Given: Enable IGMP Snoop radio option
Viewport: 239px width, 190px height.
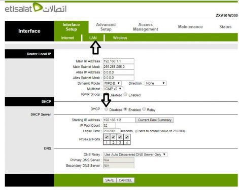Looking at the screenshot, I should (125, 94).
